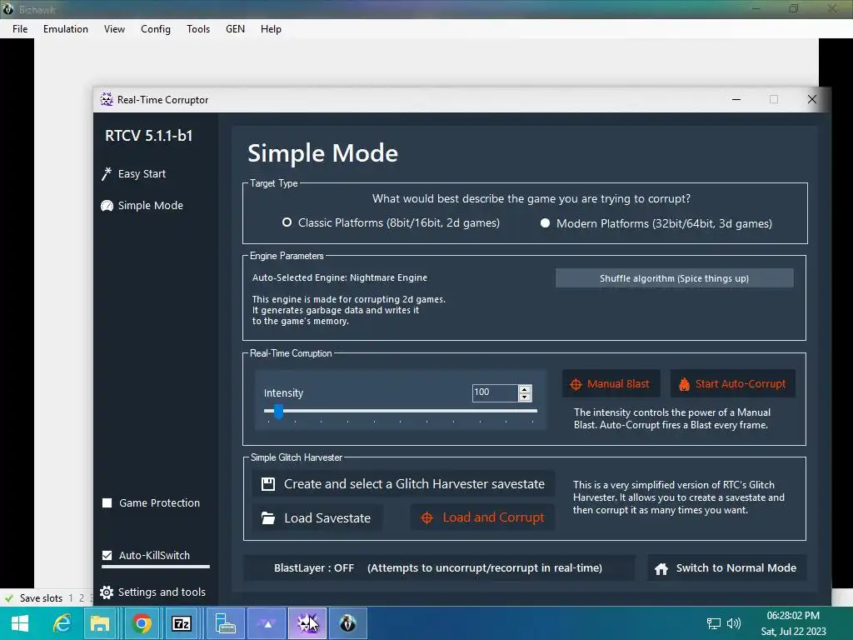Click the 'RTCV 5.1.1-b1' version text
The height and width of the screenshot is (640, 853).
pyautogui.click(x=148, y=136)
